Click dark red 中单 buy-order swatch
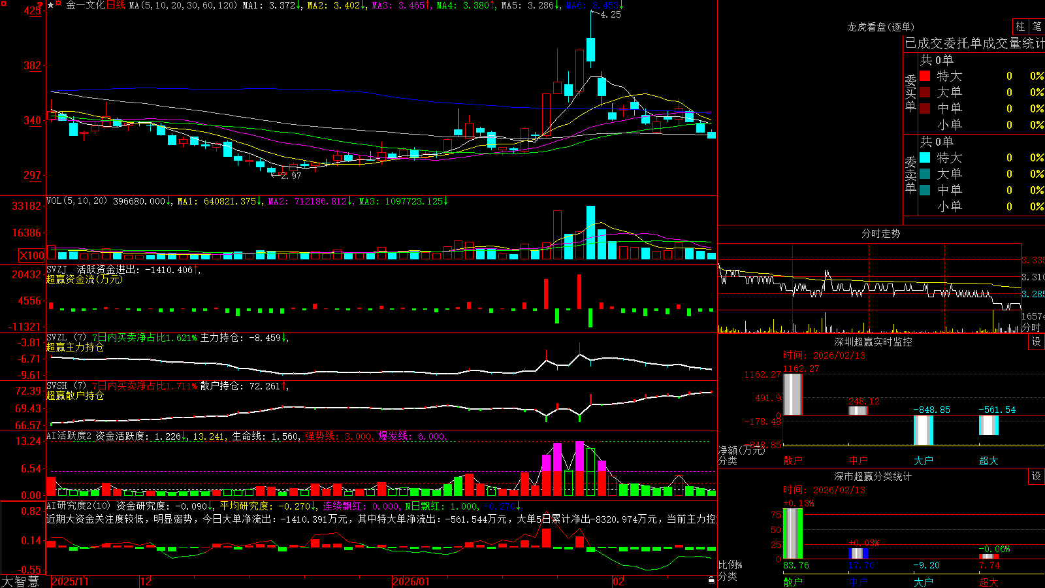The width and height of the screenshot is (1045, 588). (925, 108)
